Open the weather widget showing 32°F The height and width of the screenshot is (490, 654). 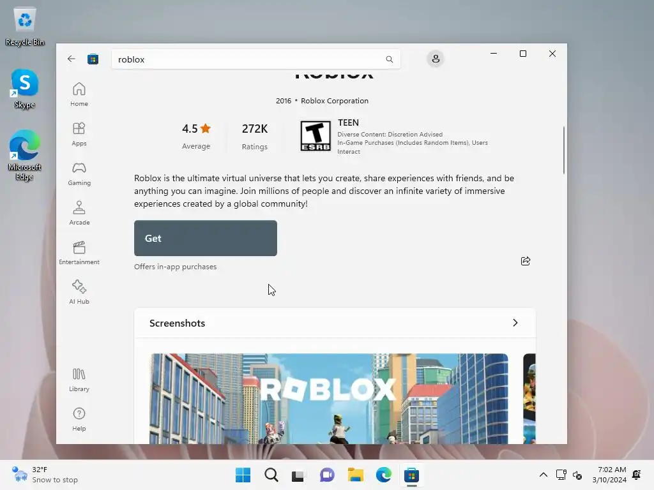tap(45, 475)
